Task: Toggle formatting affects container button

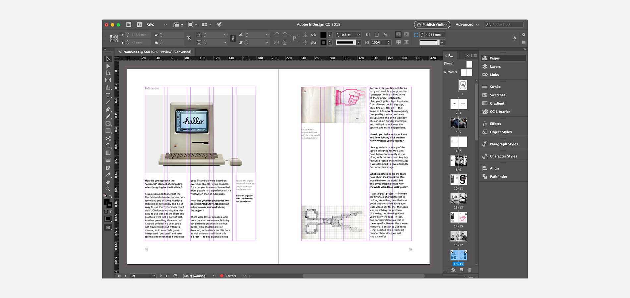Action: click(x=106, y=212)
